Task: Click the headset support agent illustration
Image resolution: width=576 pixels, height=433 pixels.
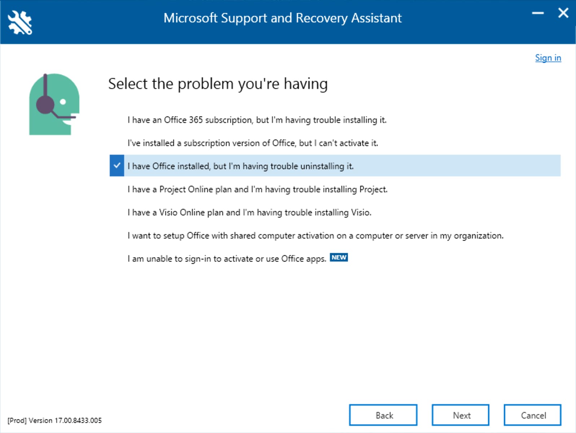Action: click(x=54, y=104)
